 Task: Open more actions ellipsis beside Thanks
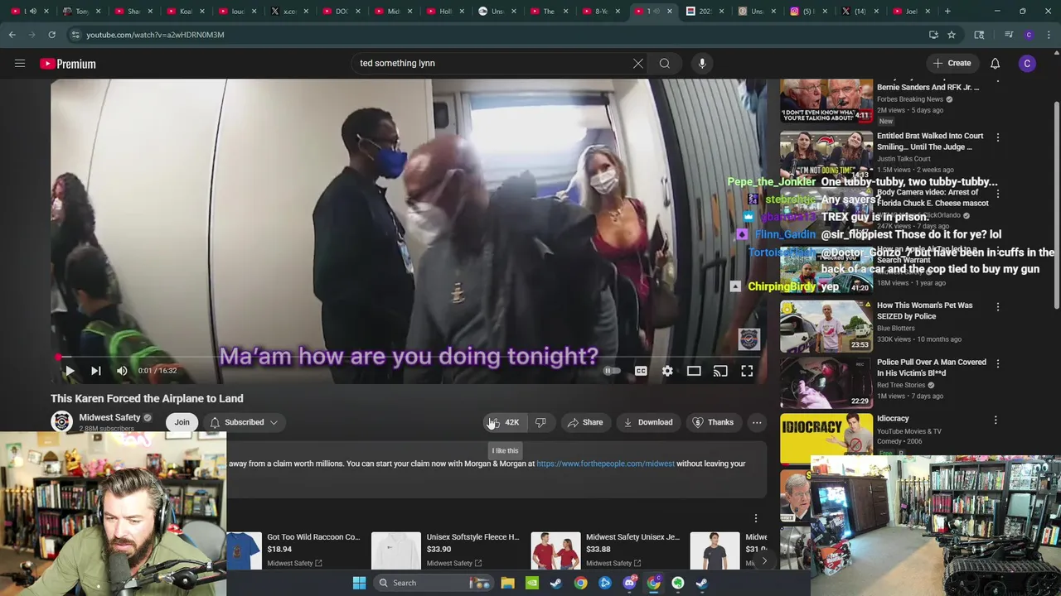coord(757,422)
